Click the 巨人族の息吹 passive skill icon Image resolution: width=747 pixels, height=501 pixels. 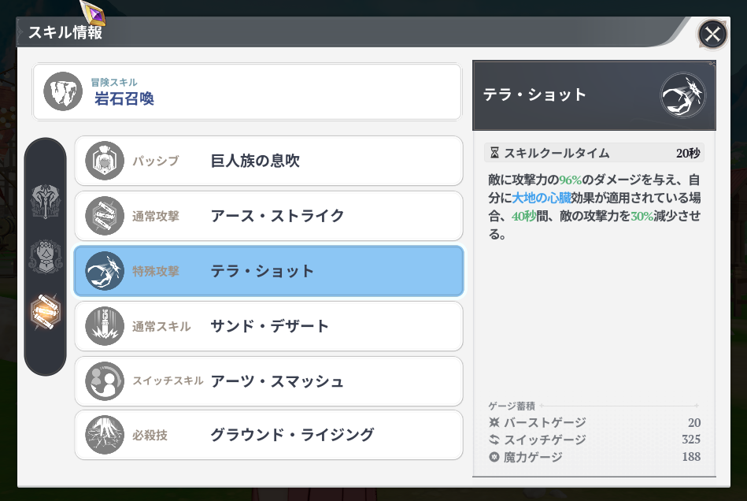coord(105,161)
